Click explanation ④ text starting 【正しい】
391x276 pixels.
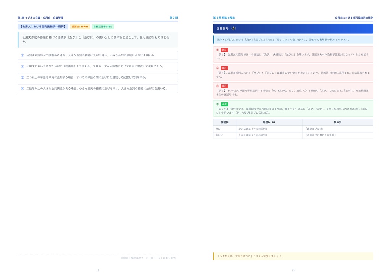tap(292, 111)
